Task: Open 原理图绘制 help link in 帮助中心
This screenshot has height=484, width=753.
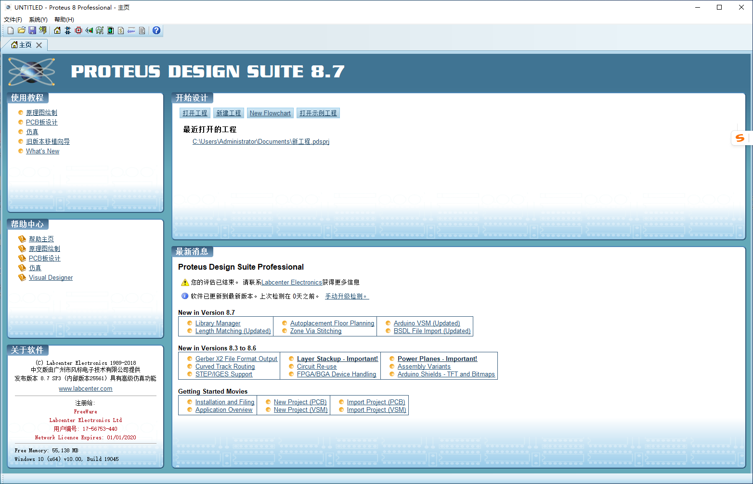Action: (x=44, y=248)
